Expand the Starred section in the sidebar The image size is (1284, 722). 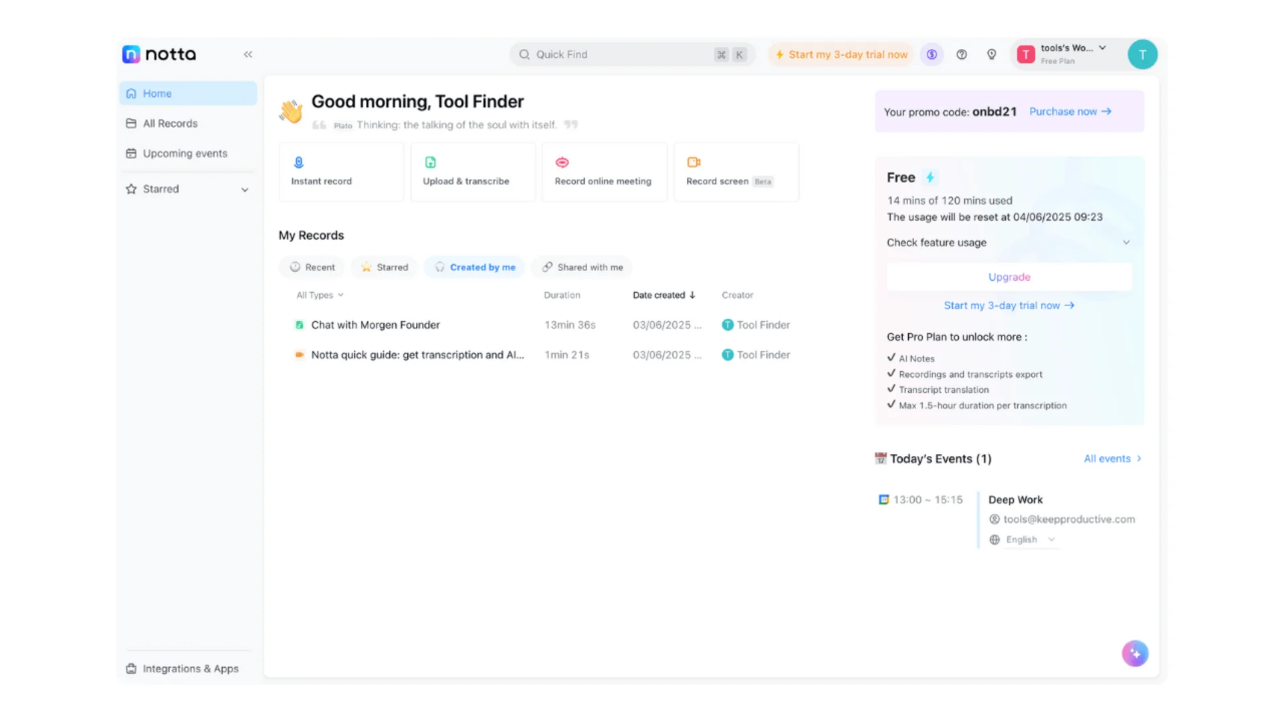tap(245, 190)
